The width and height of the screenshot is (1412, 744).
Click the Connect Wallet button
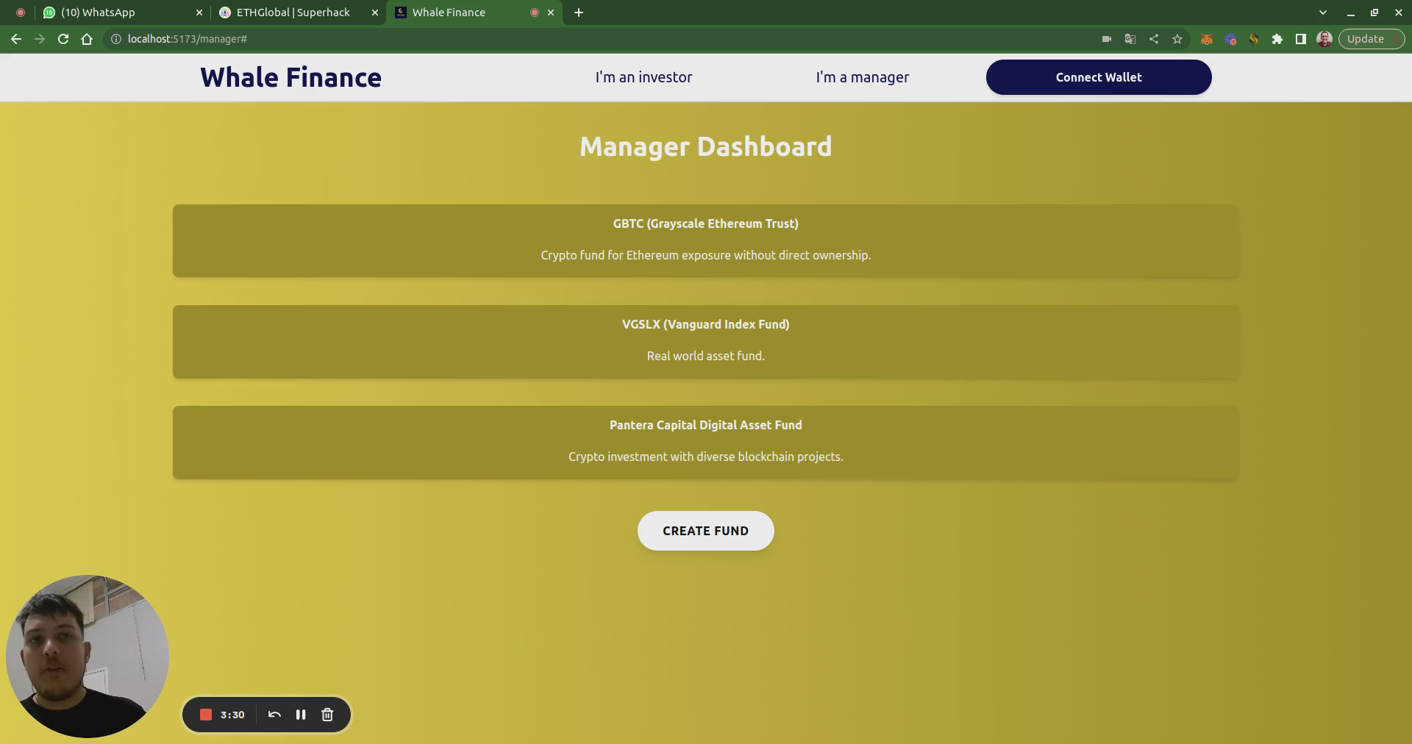tap(1099, 77)
